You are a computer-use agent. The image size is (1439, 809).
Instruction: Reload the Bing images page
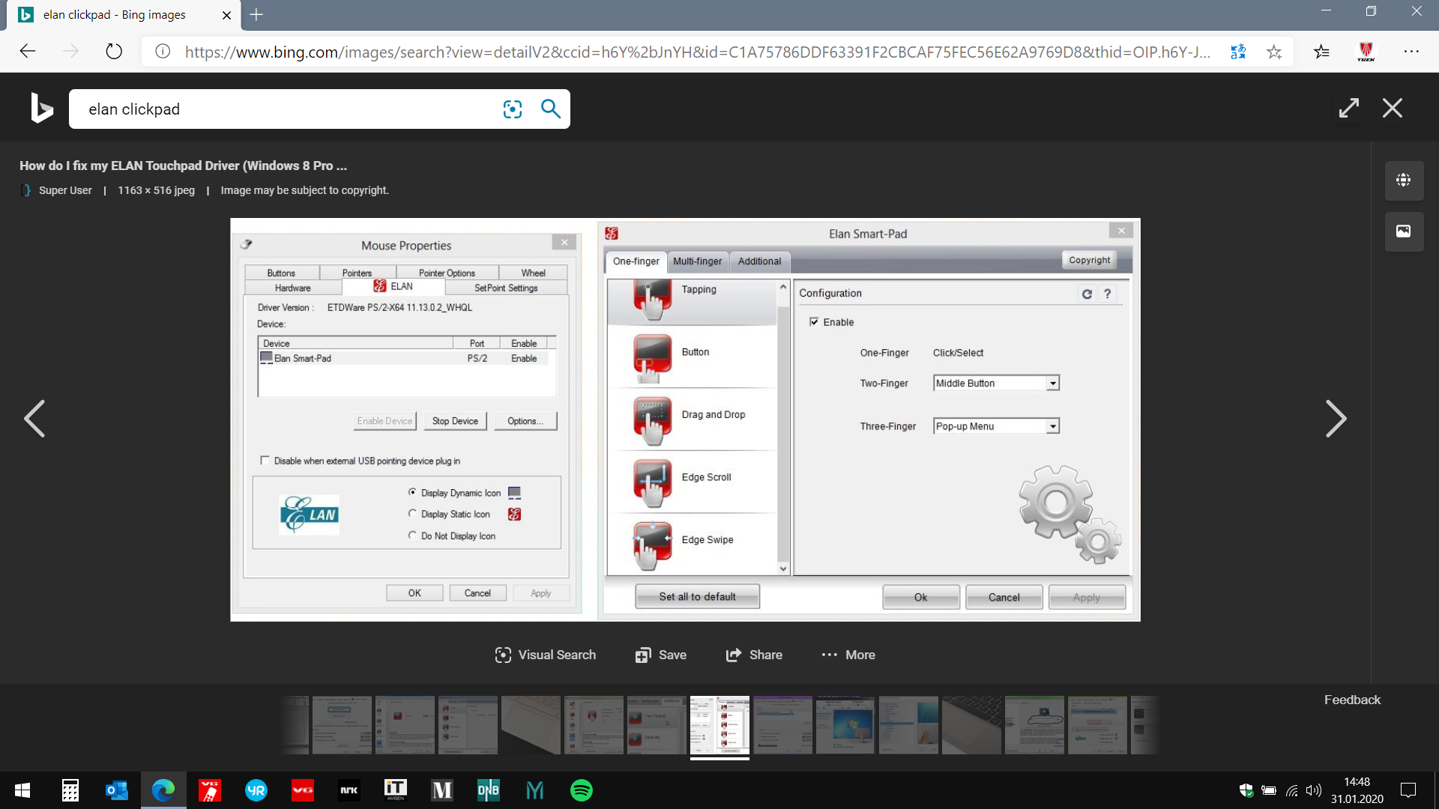(114, 52)
